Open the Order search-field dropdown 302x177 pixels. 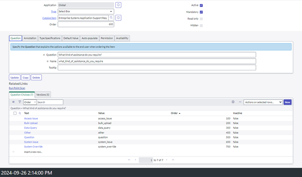tap(30, 102)
